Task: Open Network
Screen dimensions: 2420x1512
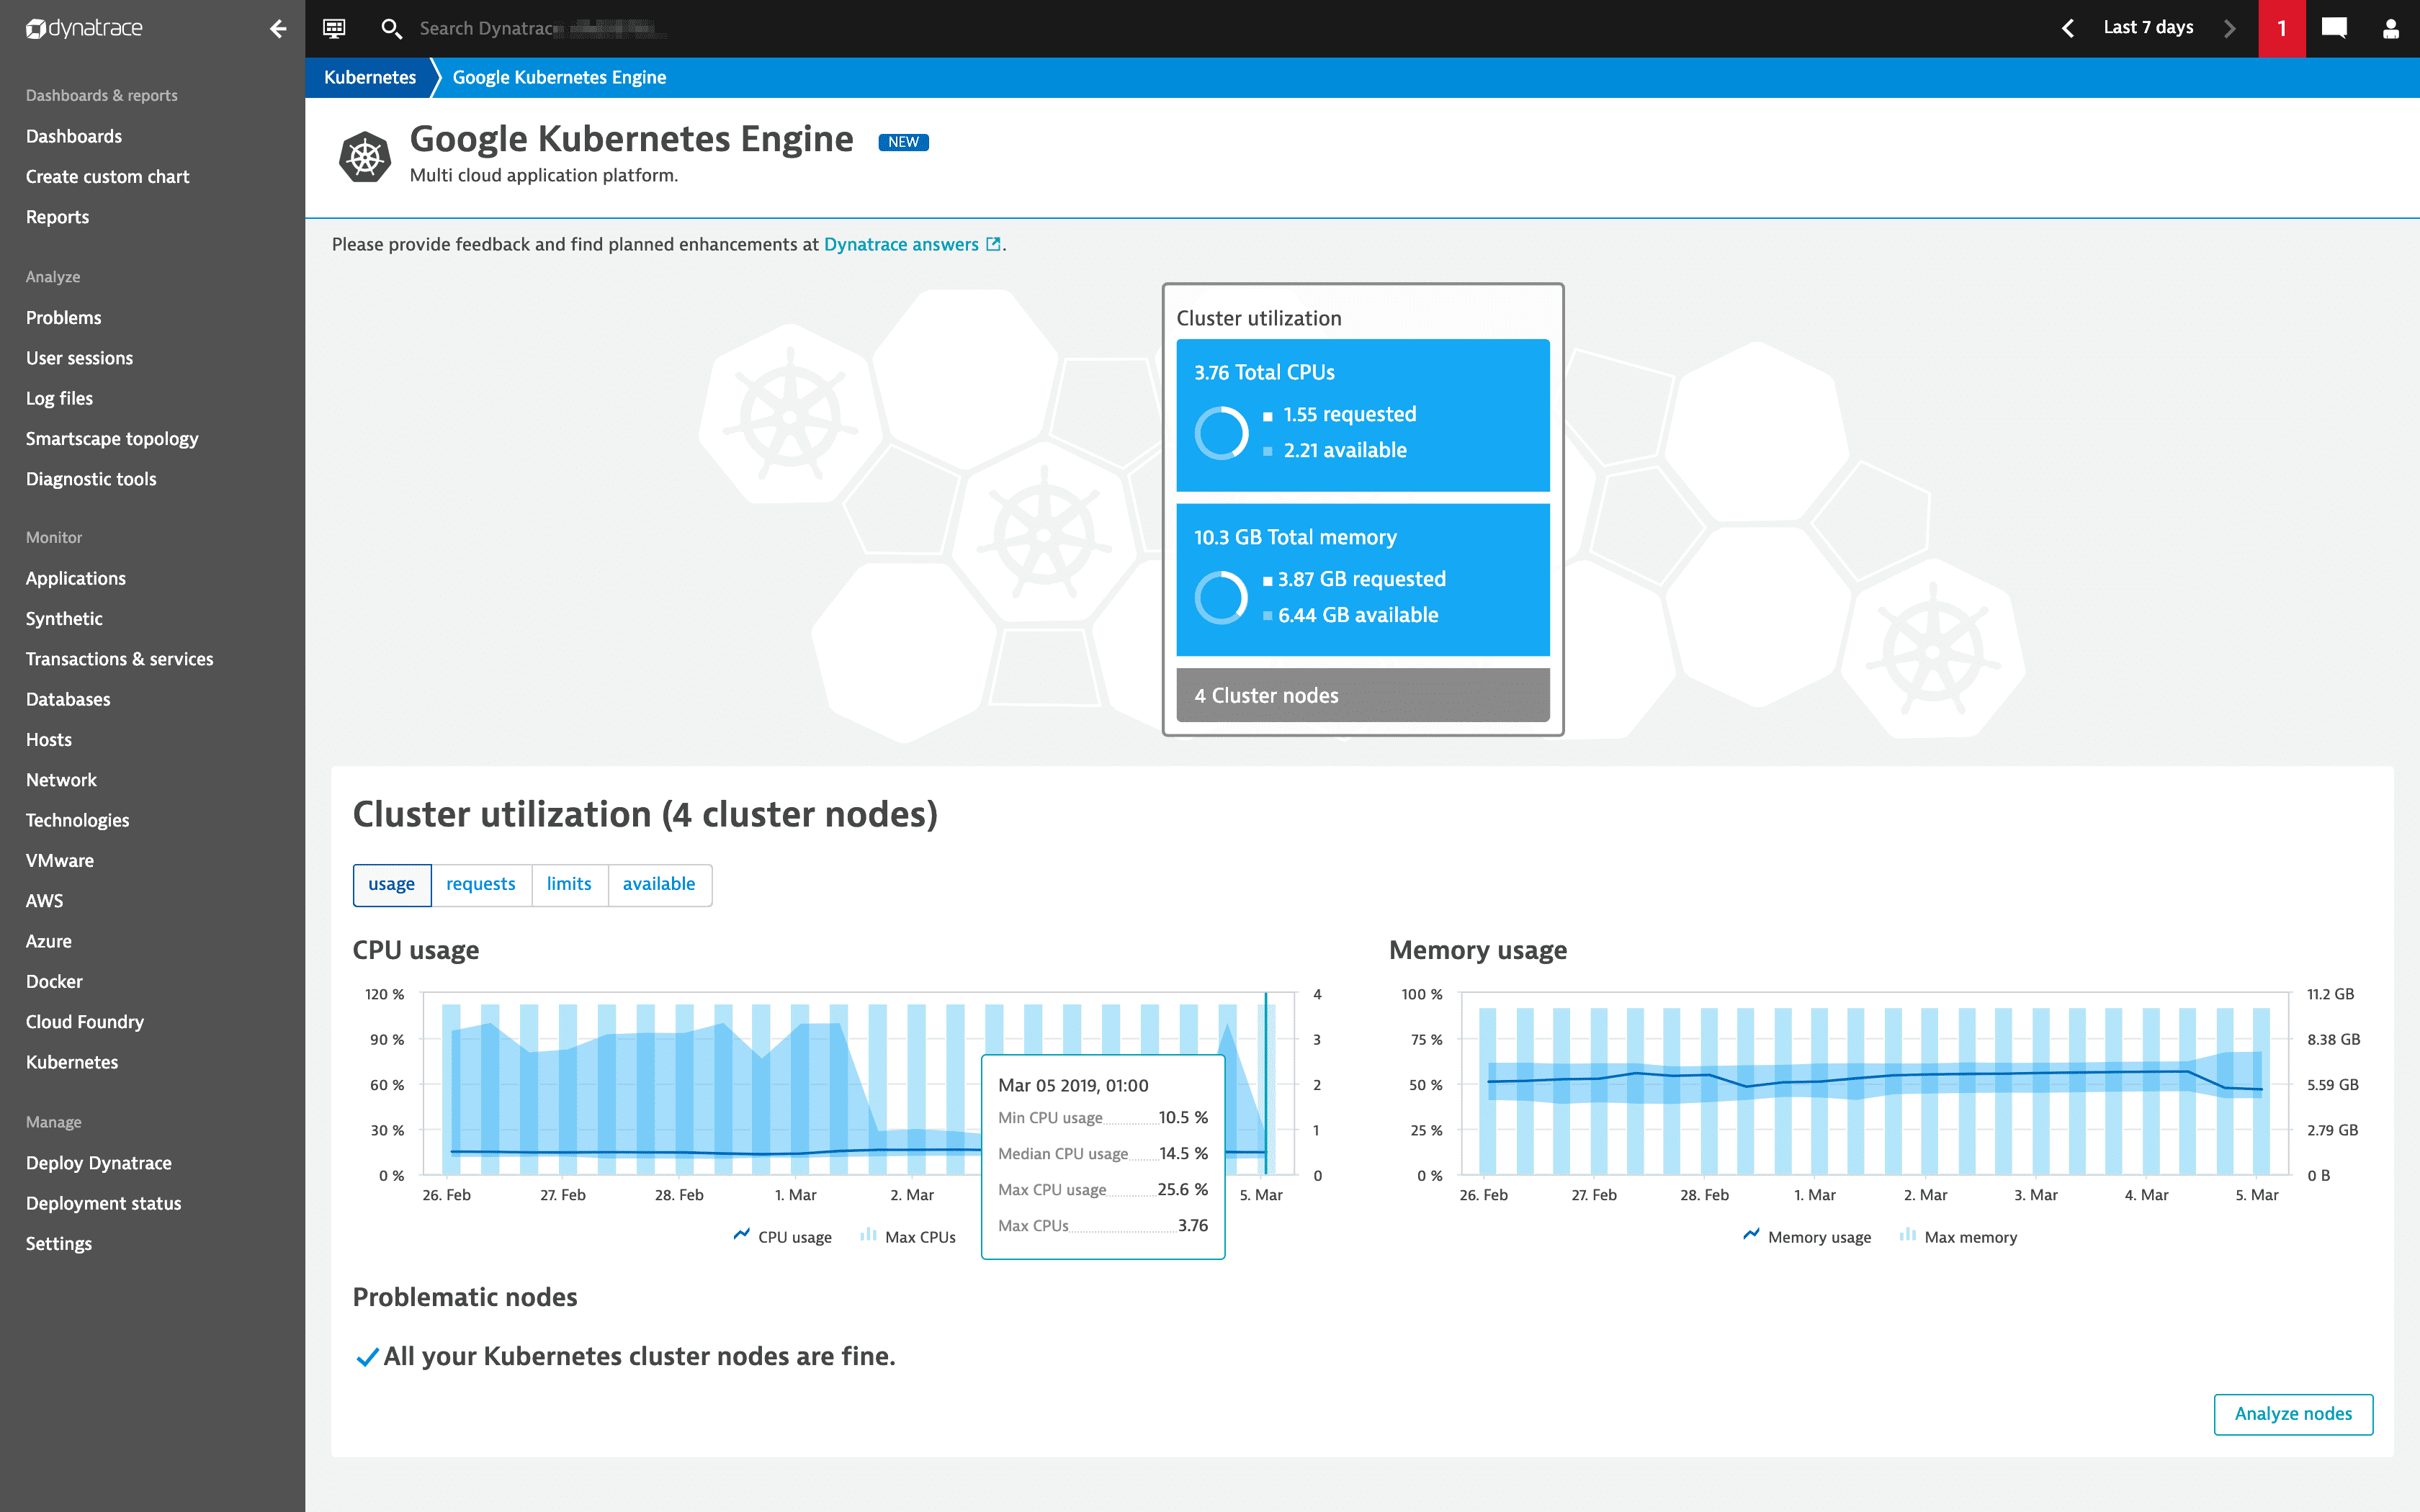Action: pyautogui.click(x=61, y=780)
